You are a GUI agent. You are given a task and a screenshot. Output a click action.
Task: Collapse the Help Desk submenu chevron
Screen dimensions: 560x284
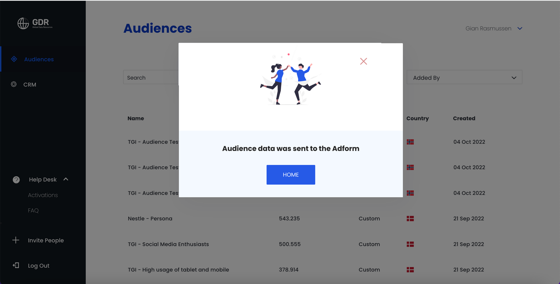tap(66, 179)
